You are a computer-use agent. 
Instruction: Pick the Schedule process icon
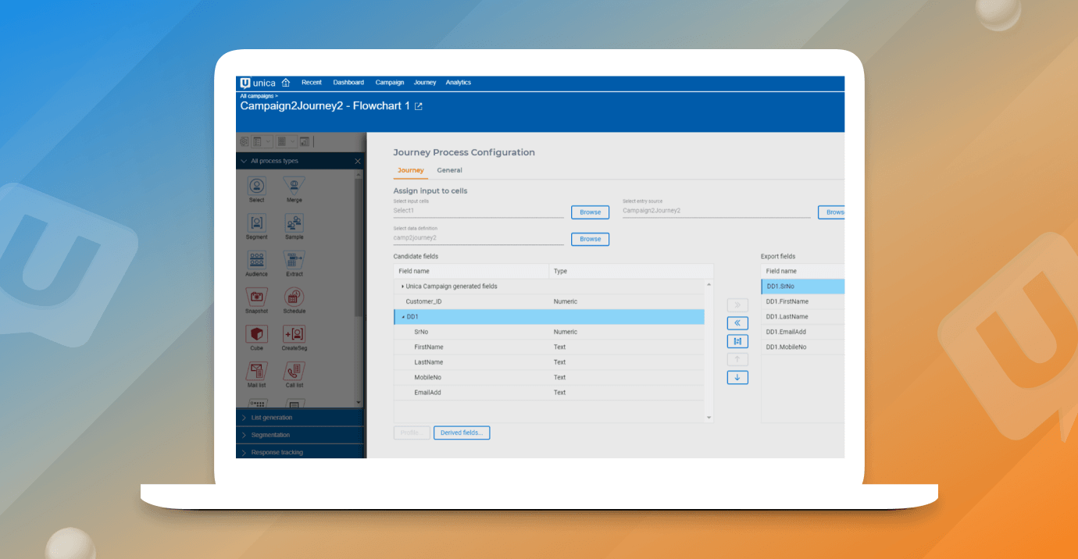(x=294, y=297)
